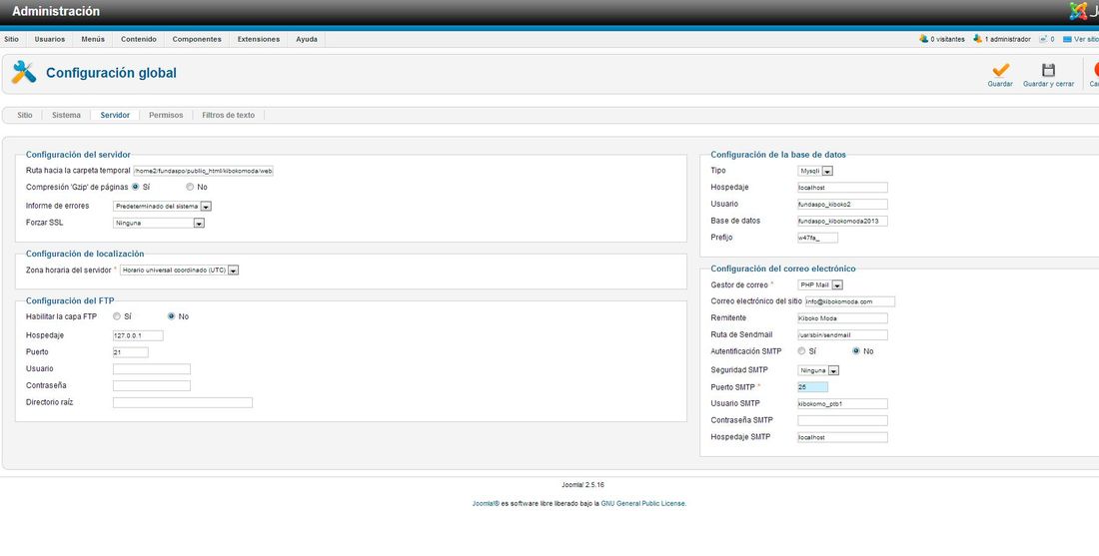Image resolution: width=1099 pixels, height=556 pixels.
Task: Click the Joomla! 2.5.16 version text
Action: coord(582,484)
